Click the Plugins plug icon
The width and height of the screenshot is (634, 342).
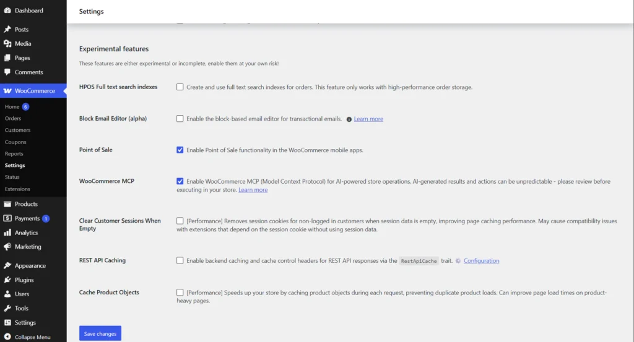(x=7, y=280)
